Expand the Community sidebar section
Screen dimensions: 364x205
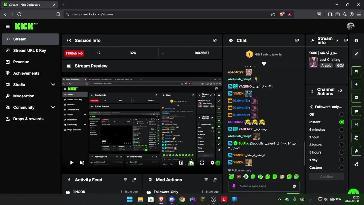[53, 107]
